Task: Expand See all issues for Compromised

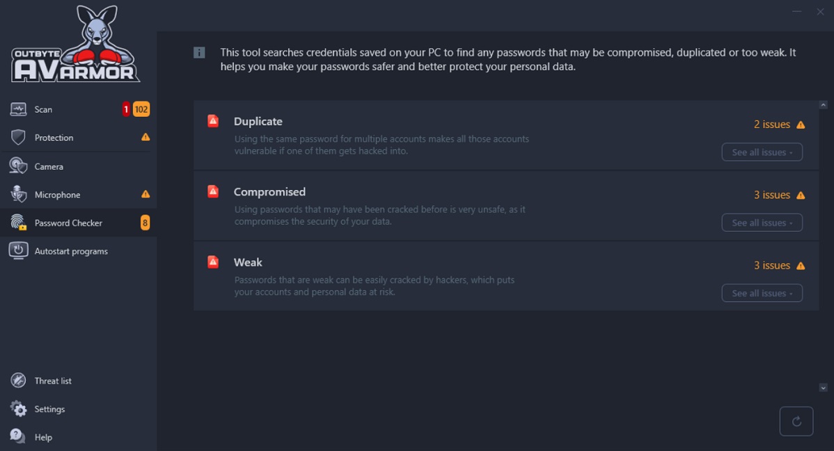Action: tap(762, 223)
